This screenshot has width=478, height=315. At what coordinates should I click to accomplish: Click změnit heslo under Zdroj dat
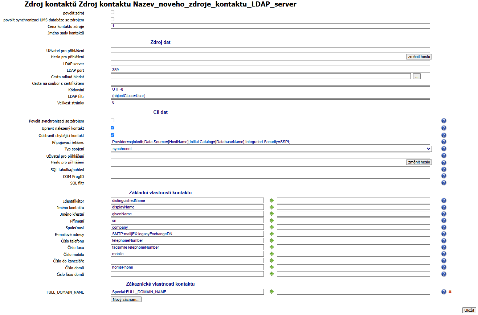[x=418, y=57]
